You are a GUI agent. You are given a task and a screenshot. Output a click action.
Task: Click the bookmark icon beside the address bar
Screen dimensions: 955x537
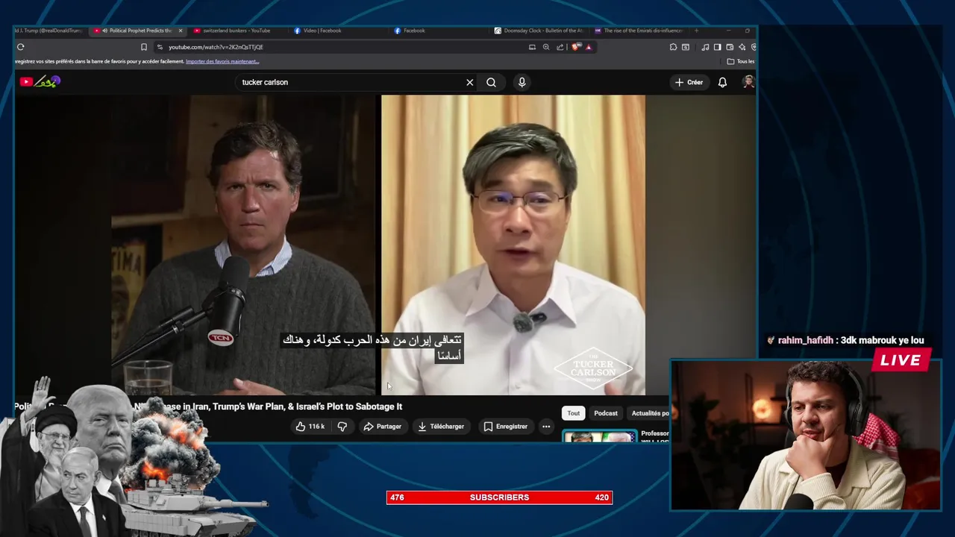tap(144, 47)
